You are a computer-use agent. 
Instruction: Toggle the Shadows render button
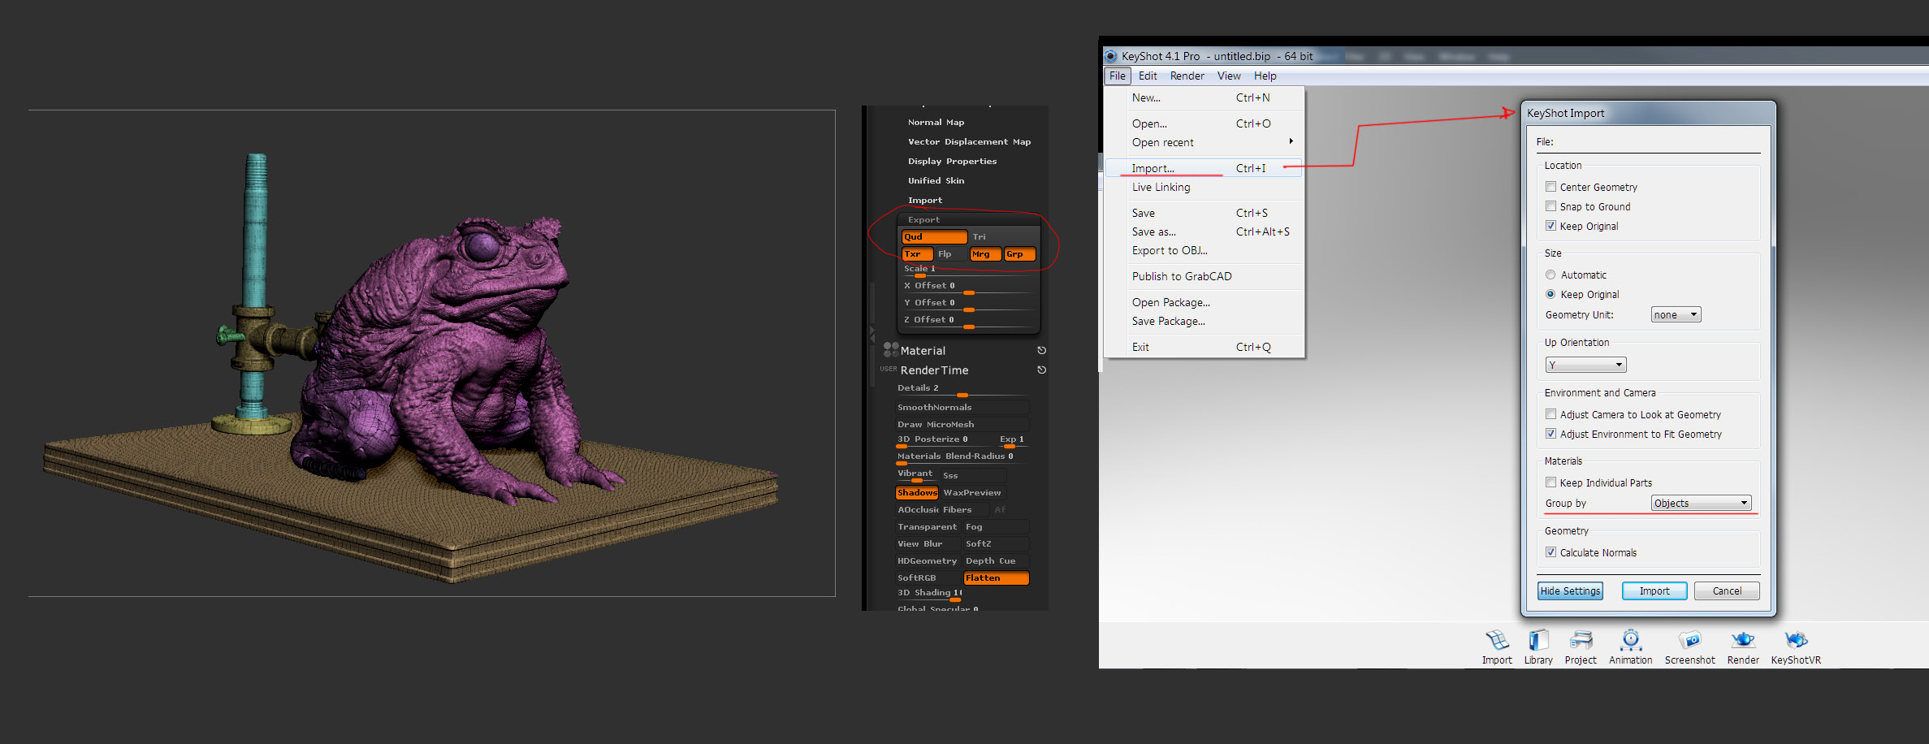917,492
